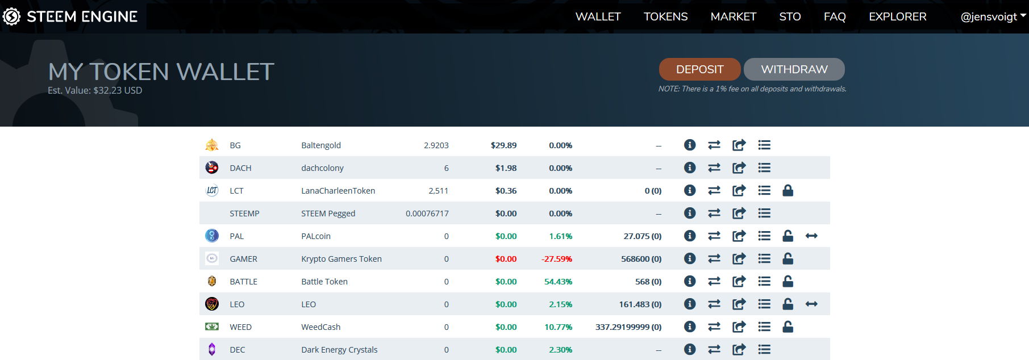Click the Steem Engine logo
The height and width of the screenshot is (360, 1029).
(x=70, y=16)
